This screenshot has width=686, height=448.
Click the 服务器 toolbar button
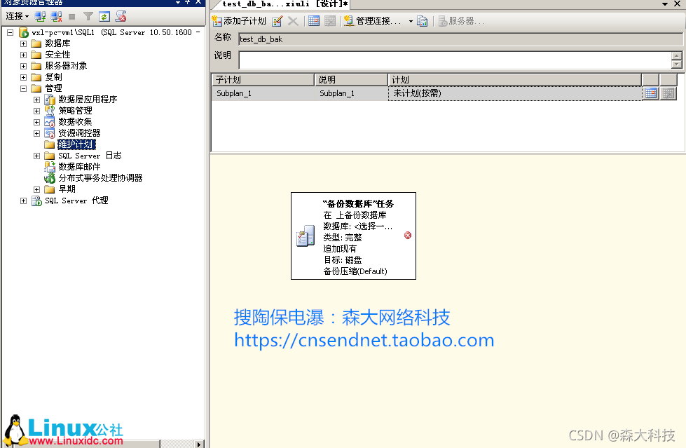462,21
